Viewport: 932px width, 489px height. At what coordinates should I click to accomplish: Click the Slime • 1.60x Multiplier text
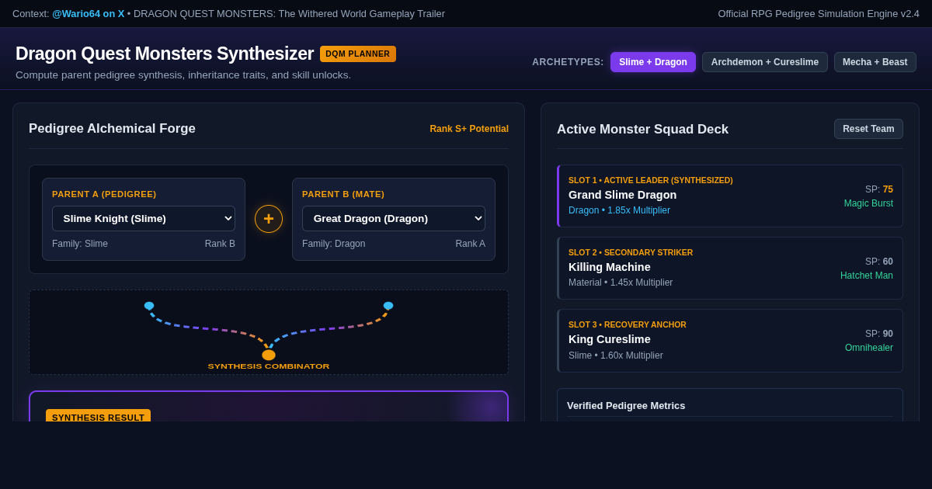[x=616, y=355]
